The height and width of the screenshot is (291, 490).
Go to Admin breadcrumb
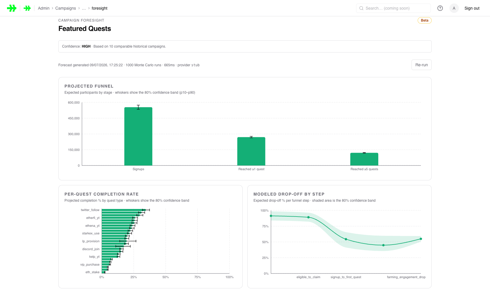tap(44, 8)
